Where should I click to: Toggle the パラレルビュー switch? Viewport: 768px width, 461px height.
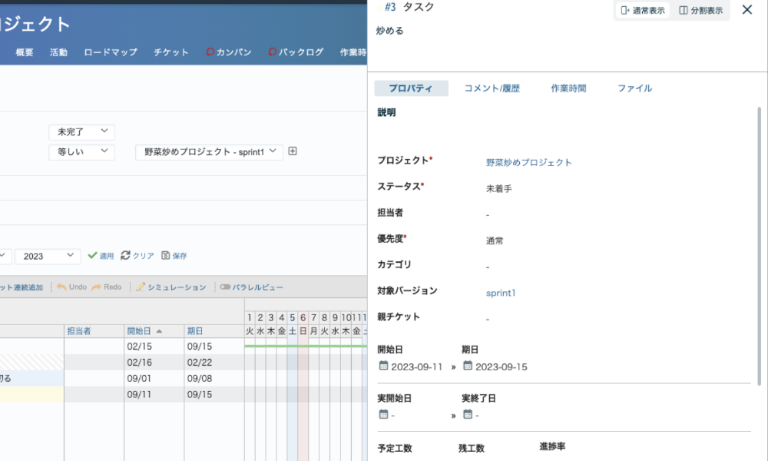251,287
